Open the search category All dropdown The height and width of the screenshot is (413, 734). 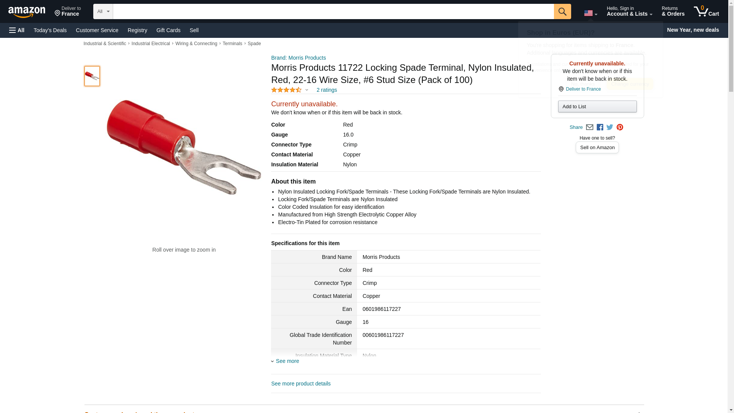click(x=103, y=11)
